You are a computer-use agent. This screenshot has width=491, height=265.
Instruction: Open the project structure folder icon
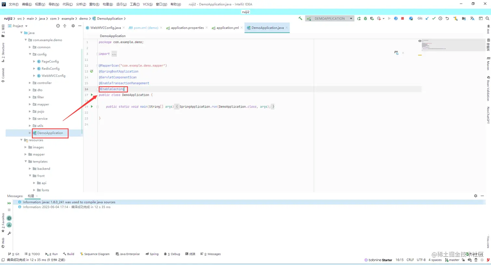[x=464, y=18]
